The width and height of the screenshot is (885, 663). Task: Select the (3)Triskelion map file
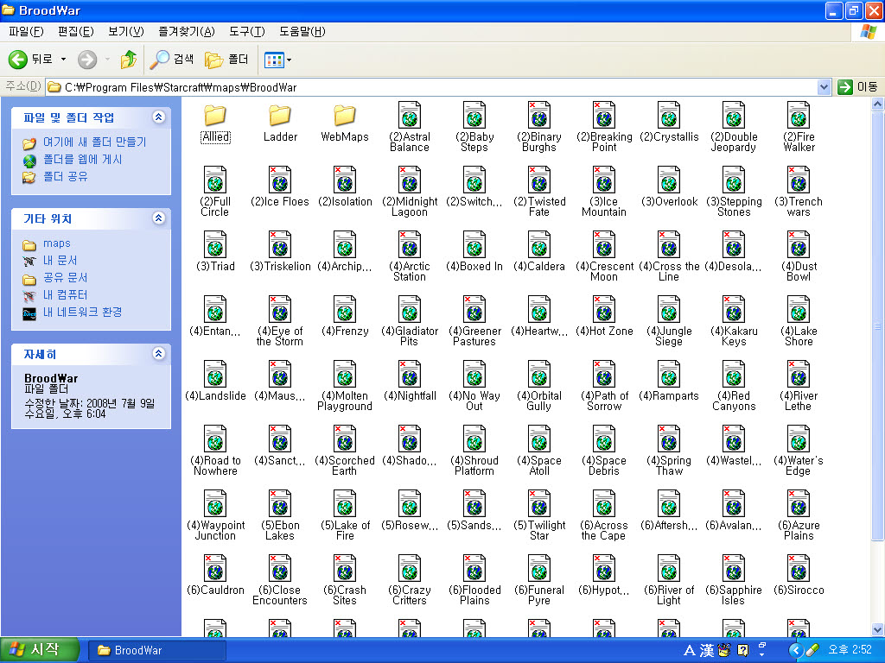(280, 252)
